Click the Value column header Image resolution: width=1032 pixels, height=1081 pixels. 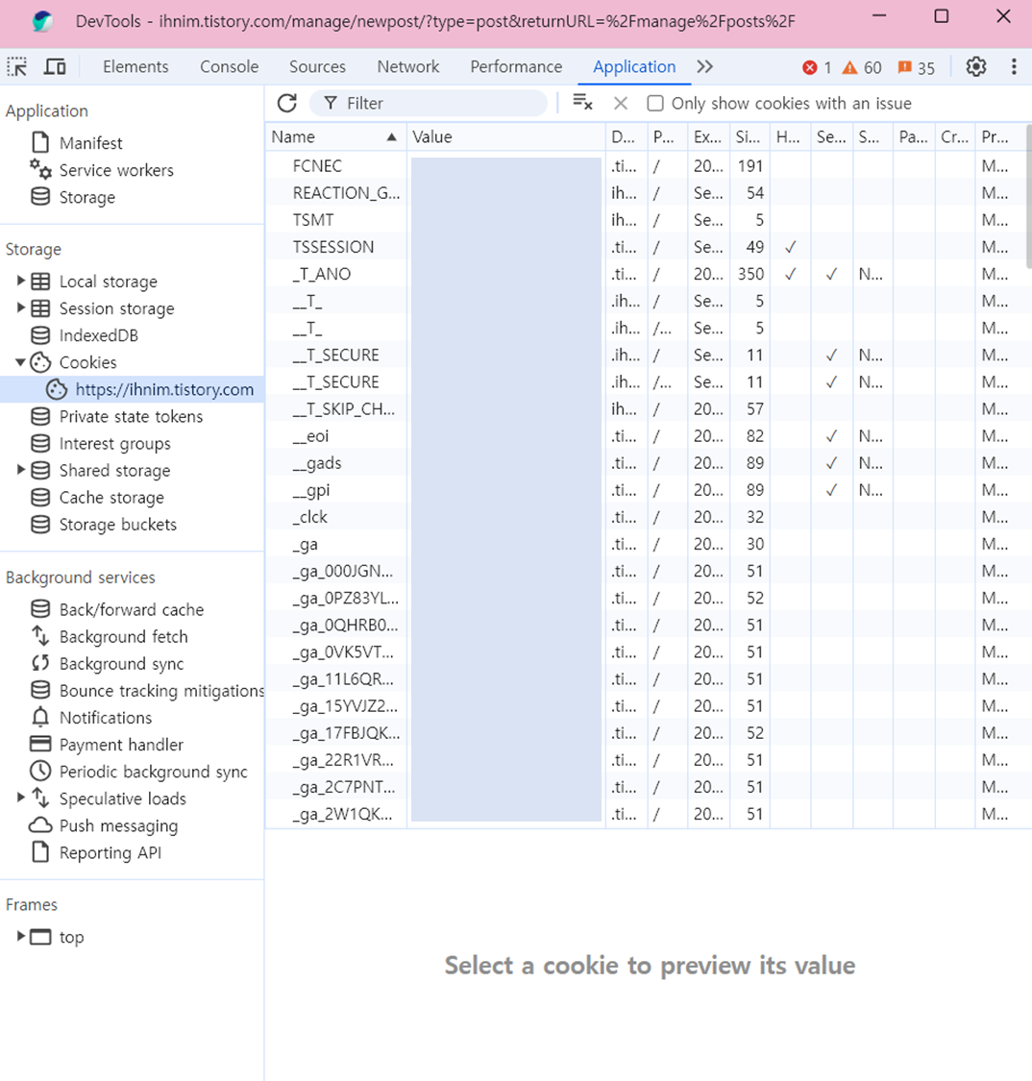[x=506, y=137]
